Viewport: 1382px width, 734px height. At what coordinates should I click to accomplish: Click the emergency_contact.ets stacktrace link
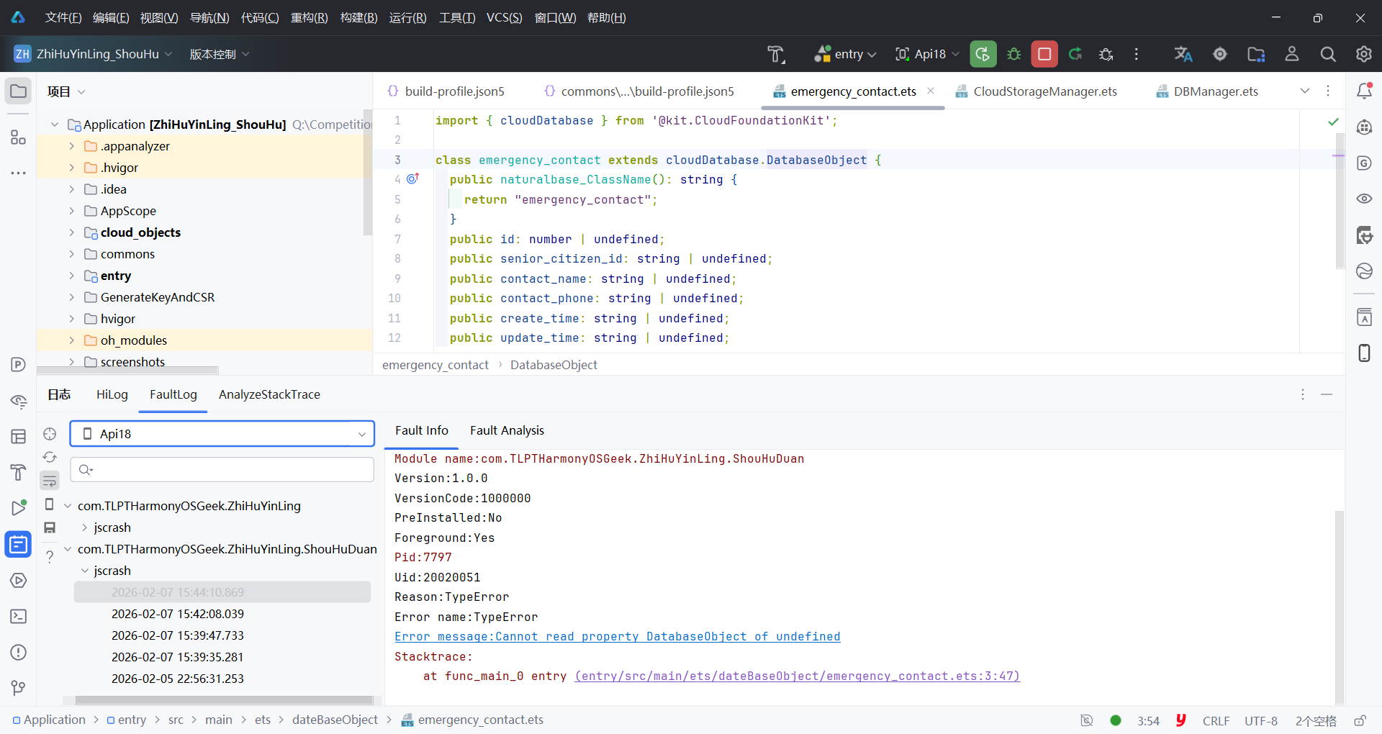(797, 676)
